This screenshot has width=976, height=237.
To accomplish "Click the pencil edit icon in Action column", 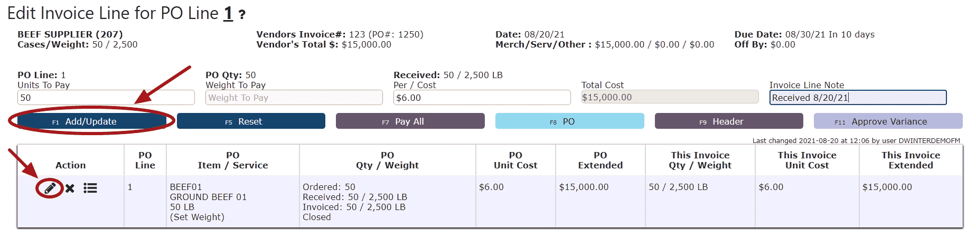I will point(50,188).
